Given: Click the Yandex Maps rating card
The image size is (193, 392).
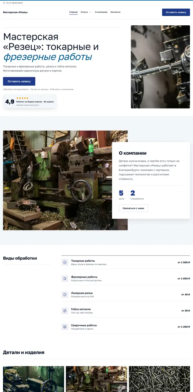Looking at the screenshot, I should pyautogui.click(x=30, y=101).
